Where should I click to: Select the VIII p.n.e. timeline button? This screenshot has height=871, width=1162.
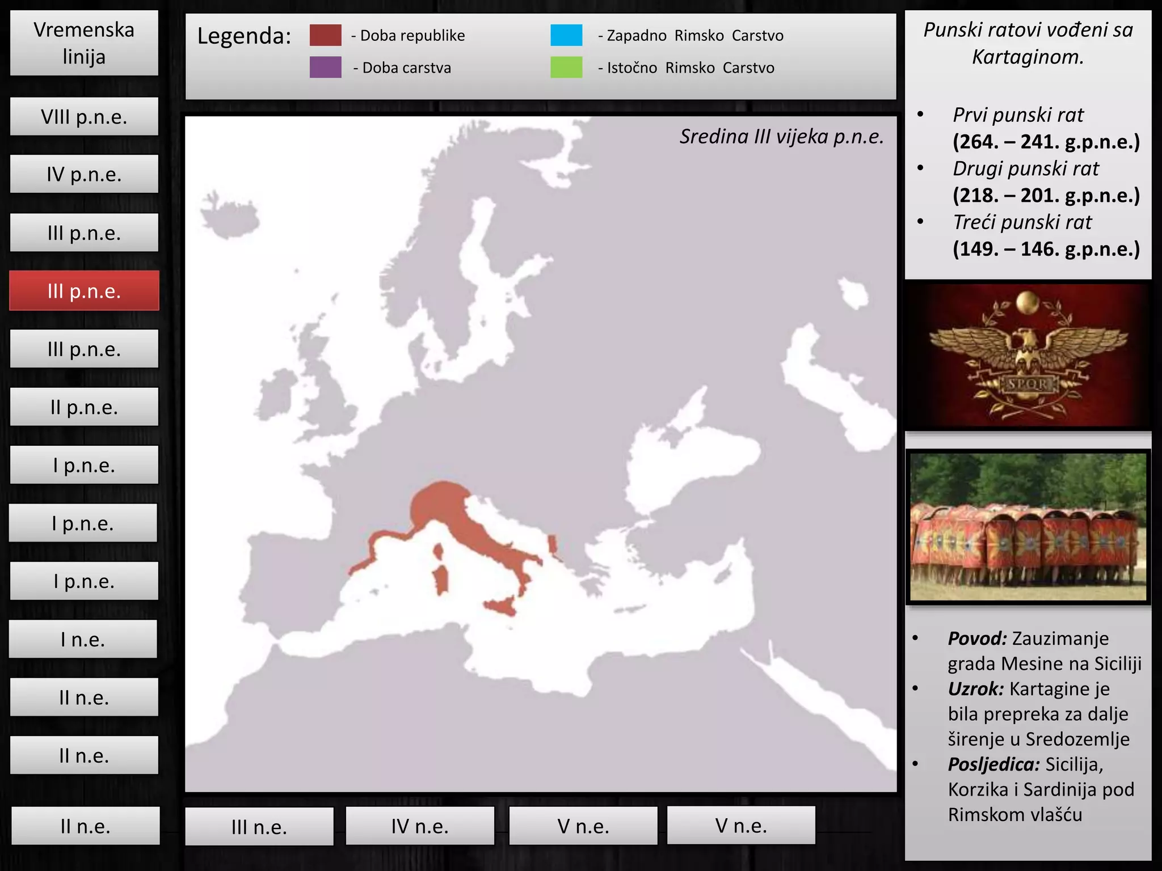84,117
